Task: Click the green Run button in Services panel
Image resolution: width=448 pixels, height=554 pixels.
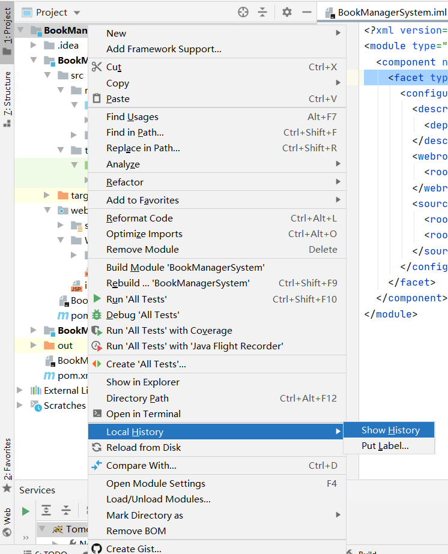Action: [25, 511]
